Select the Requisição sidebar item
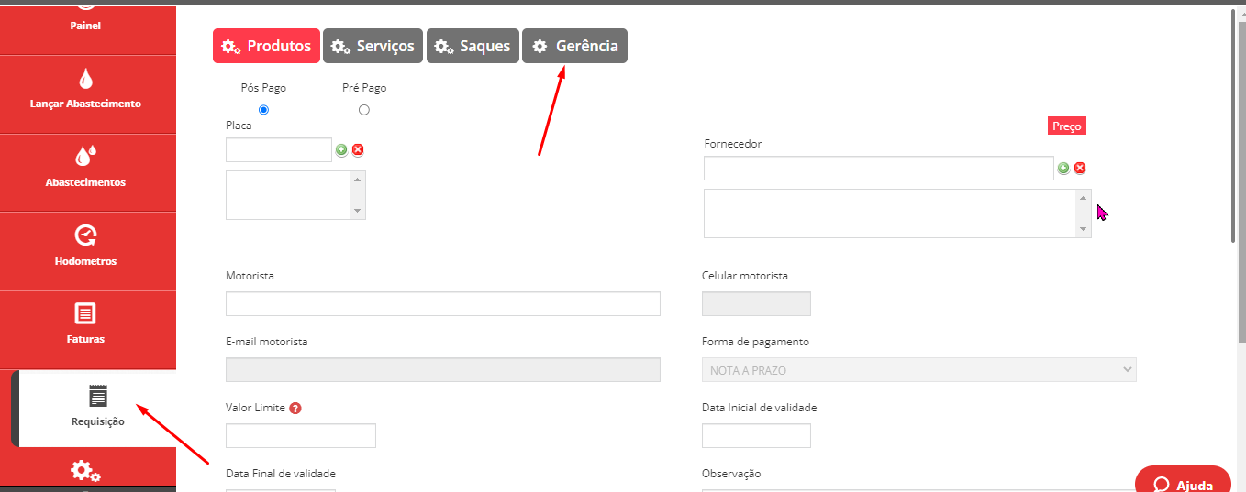The height and width of the screenshot is (492, 1246). pyautogui.click(x=94, y=409)
